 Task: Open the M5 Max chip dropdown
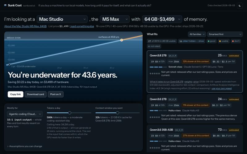(x=115, y=19)
